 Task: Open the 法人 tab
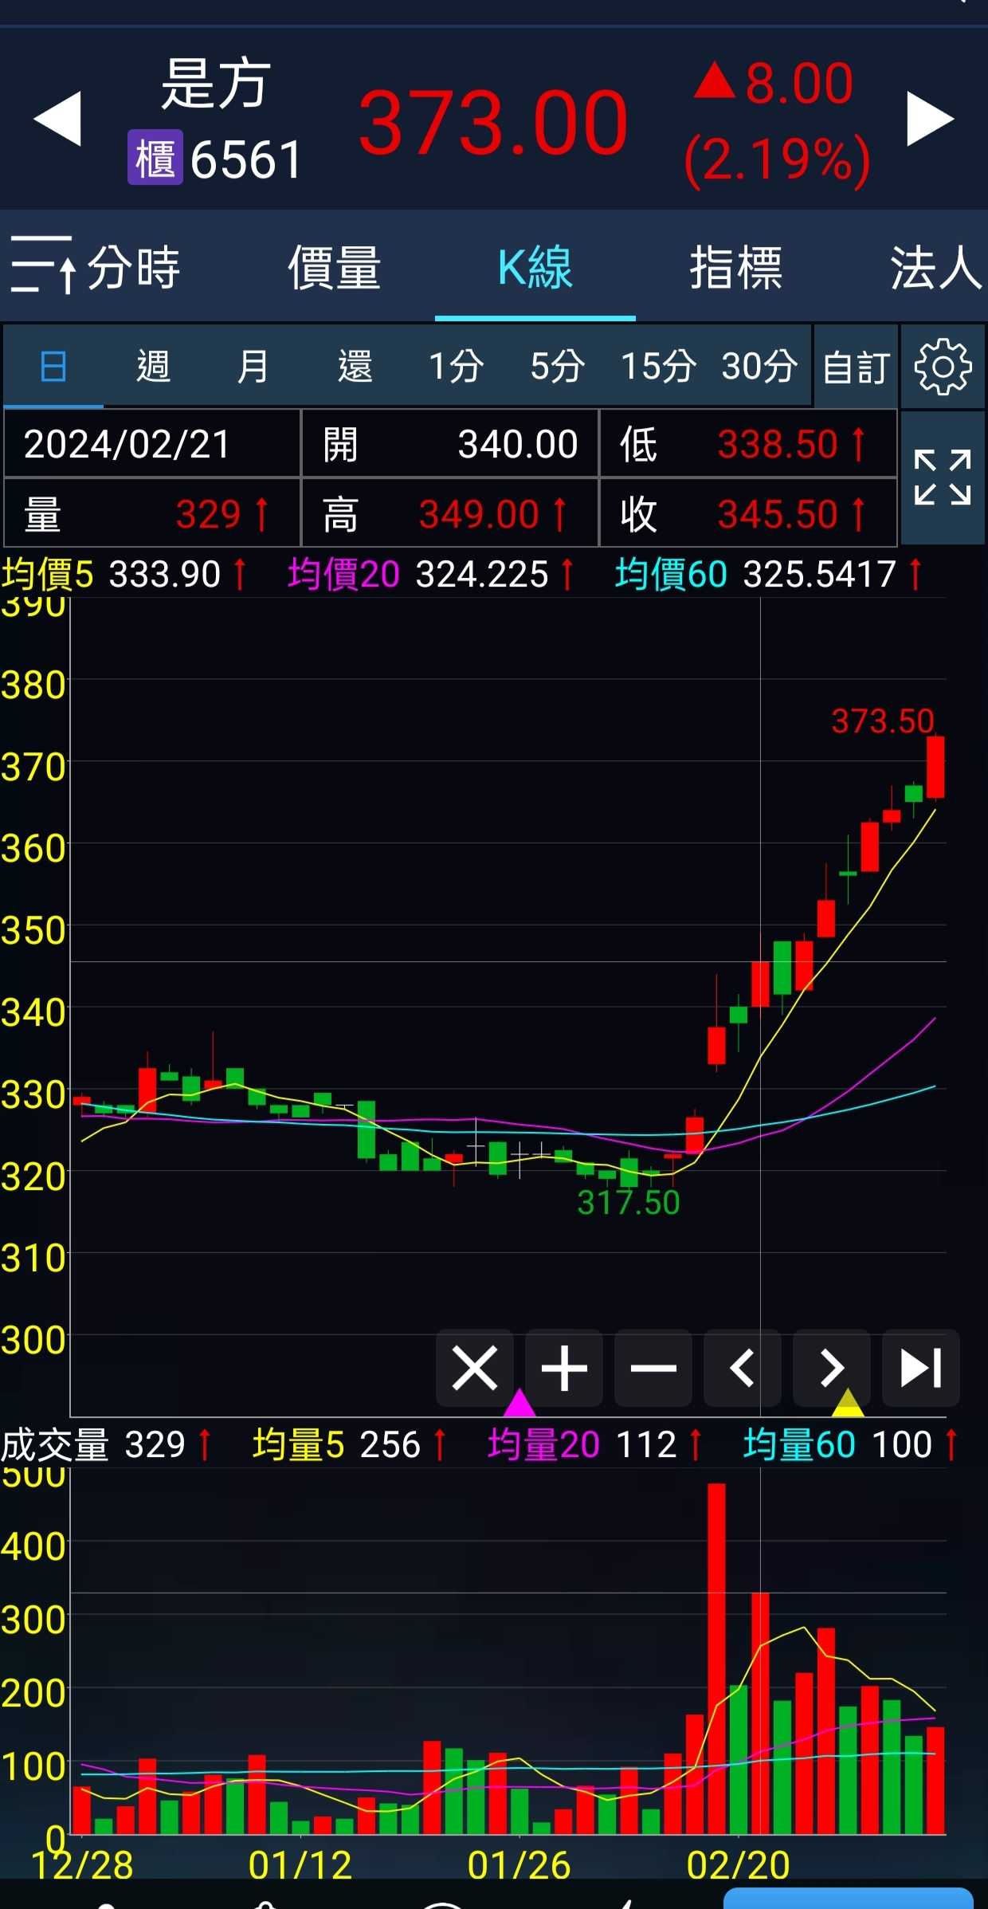(935, 267)
